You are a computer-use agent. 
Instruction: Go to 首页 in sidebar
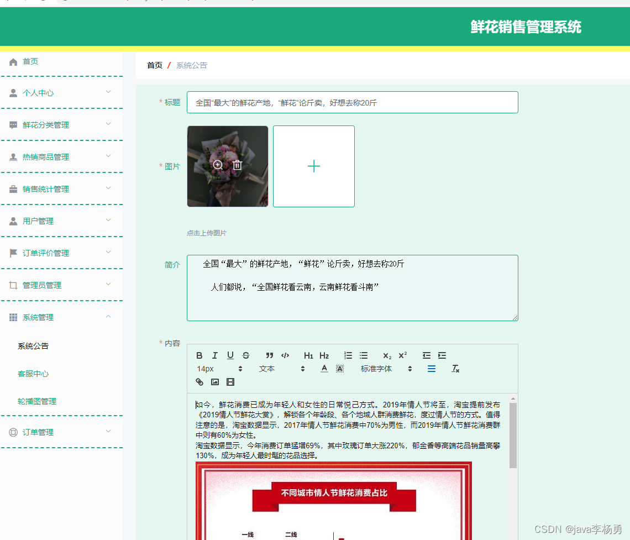[30, 61]
